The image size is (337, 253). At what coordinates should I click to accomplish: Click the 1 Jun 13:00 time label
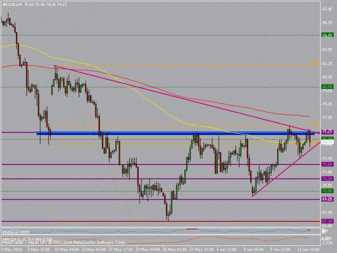[226, 250]
